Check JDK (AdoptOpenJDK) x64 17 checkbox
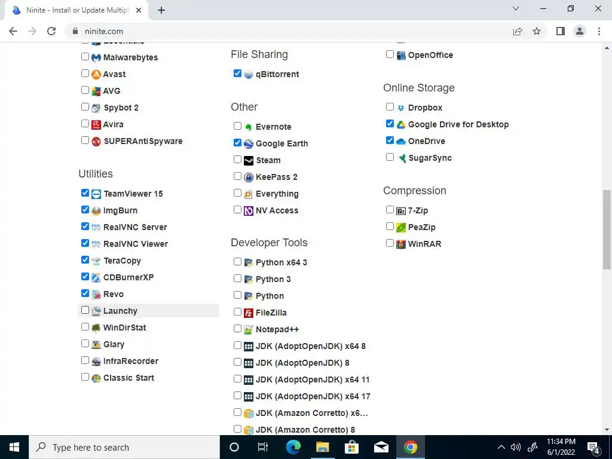 pyautogui.click(x=237, y=396)
